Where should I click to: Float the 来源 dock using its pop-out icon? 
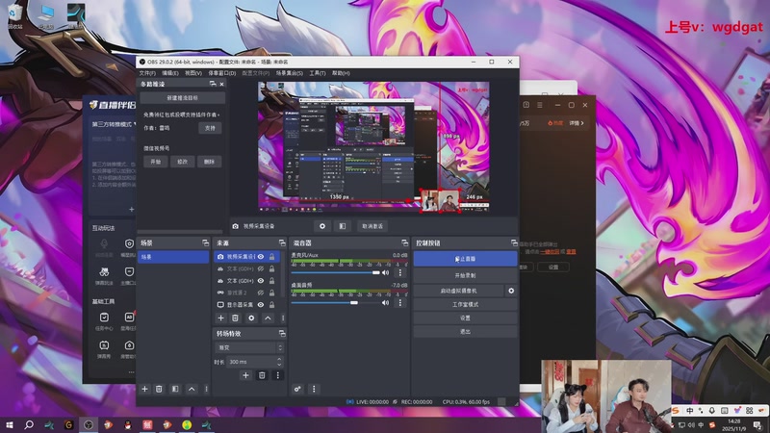click(x=282, y=243)
